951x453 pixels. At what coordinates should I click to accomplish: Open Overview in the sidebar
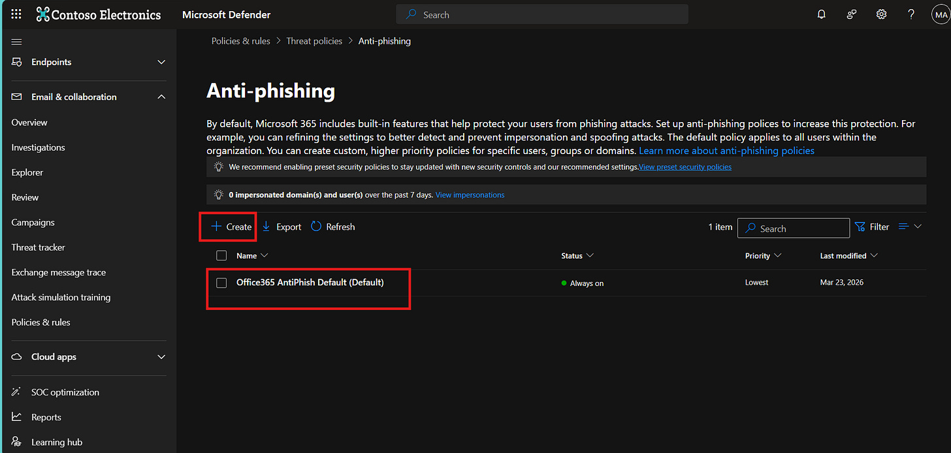29,123
